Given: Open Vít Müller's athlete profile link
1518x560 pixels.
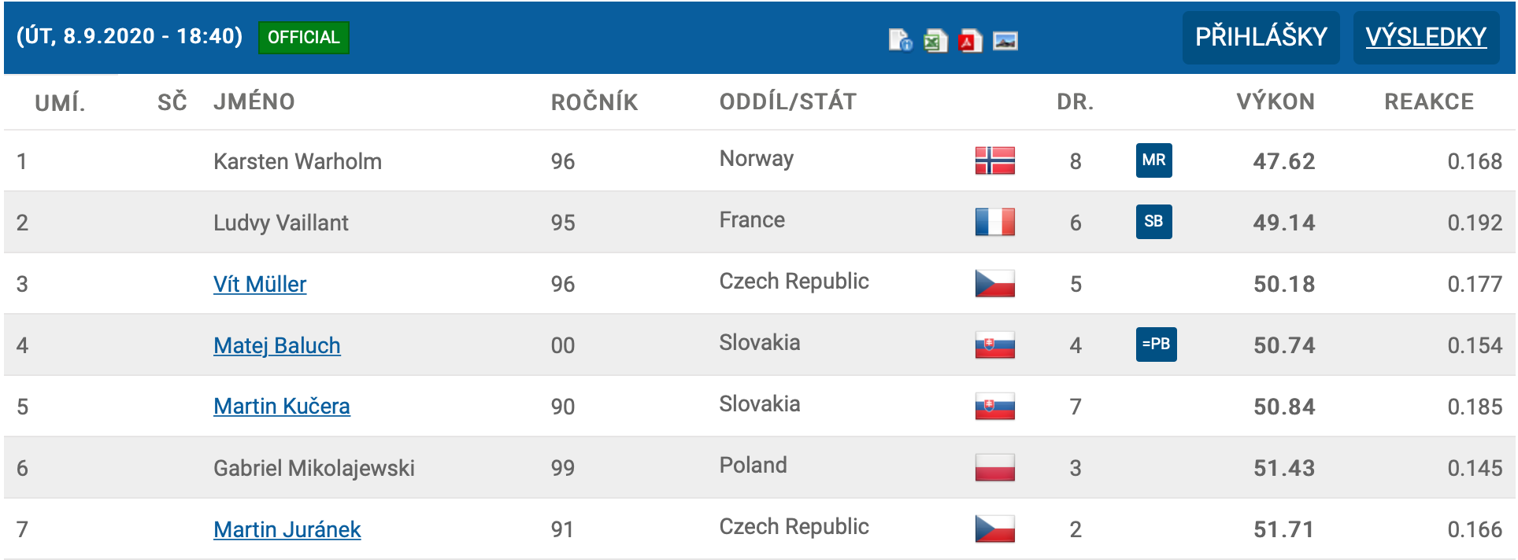Looking at the screenshot, I should (260, 284).
